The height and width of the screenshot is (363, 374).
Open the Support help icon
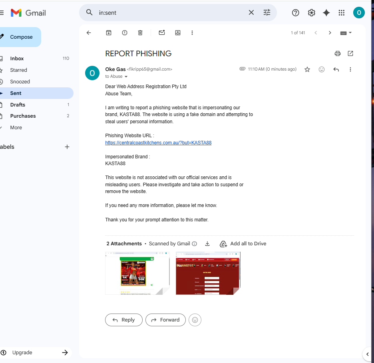click(x=296, y=13)
